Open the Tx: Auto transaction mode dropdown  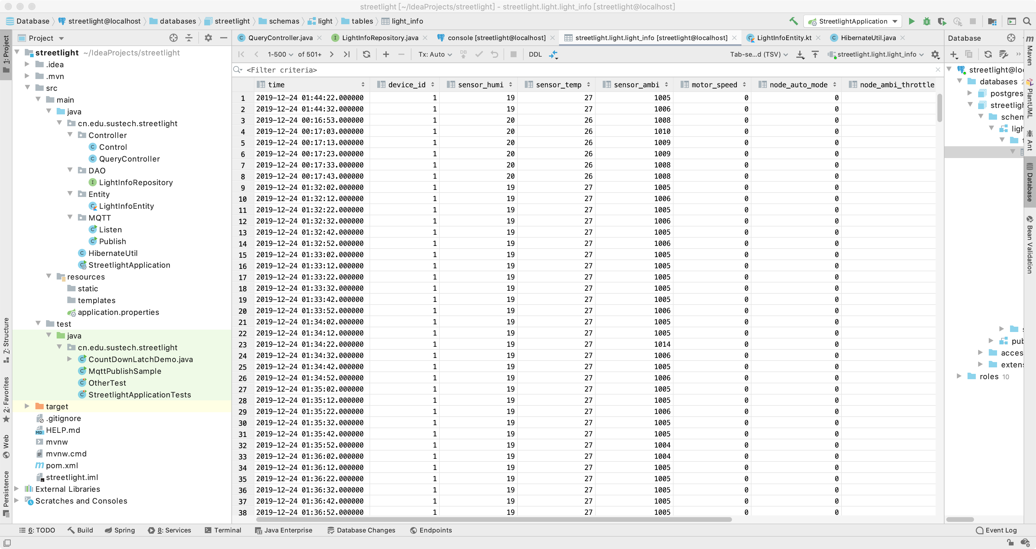(x=435, y=54)
